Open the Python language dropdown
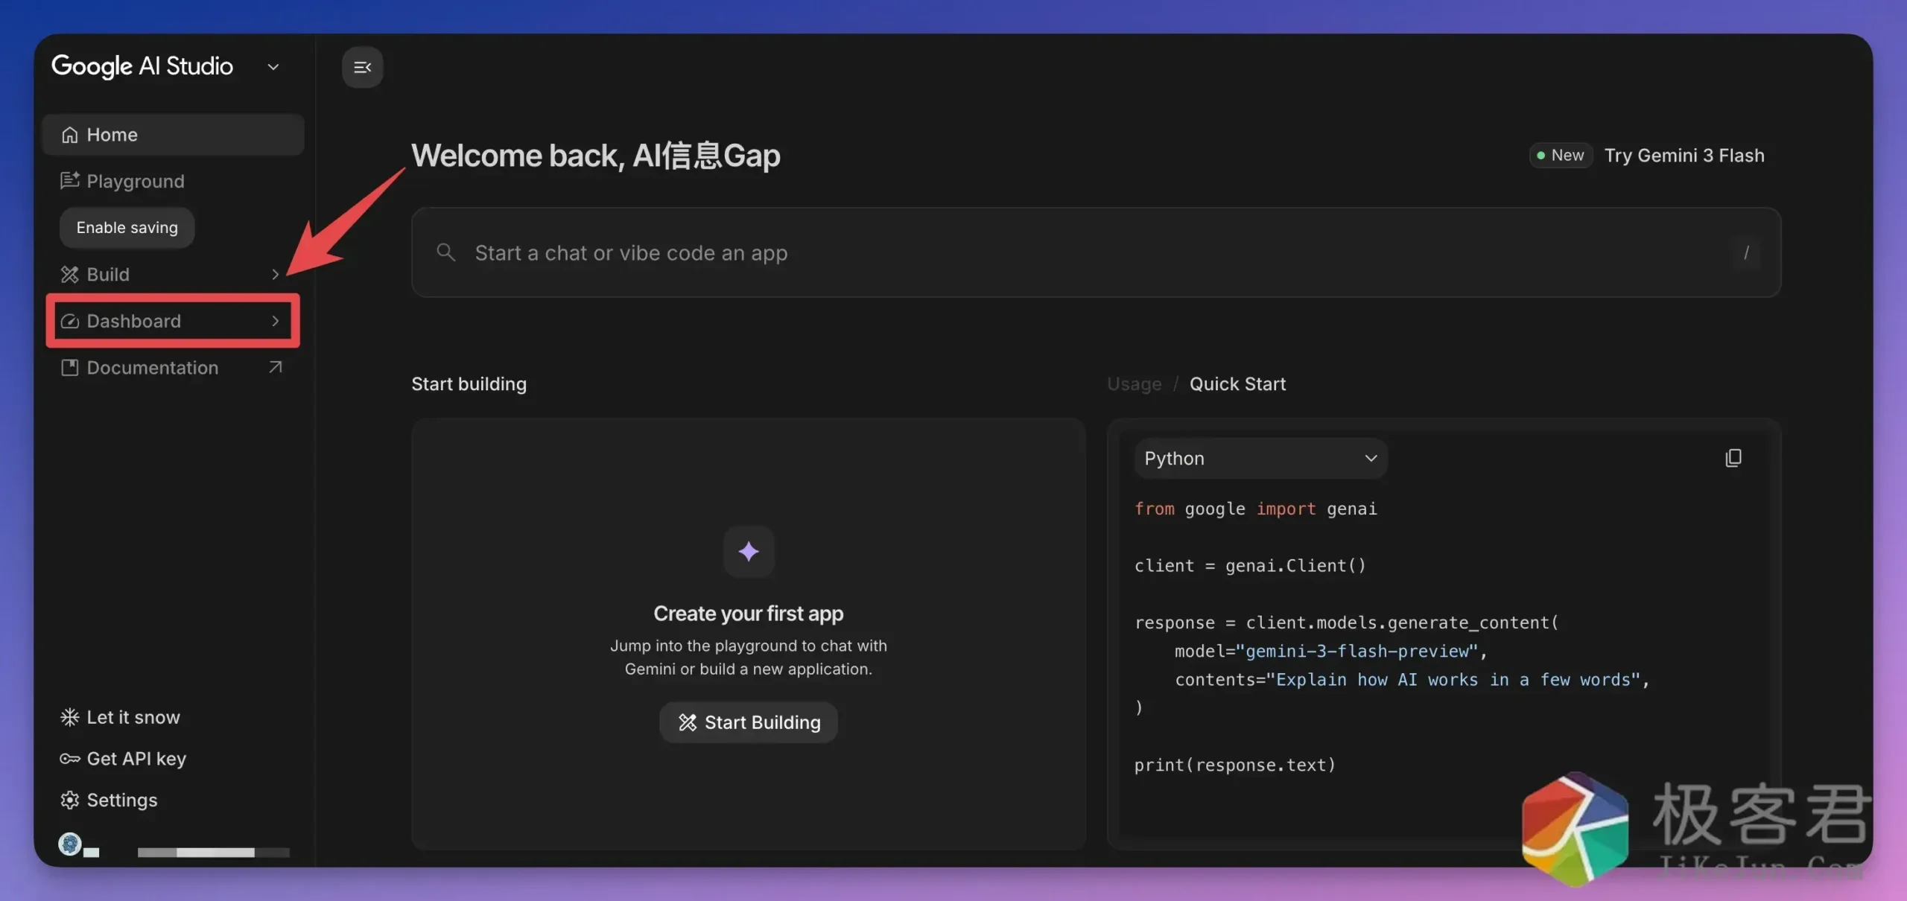Viewport: 1907px width, 901px height. (1260, 458)
